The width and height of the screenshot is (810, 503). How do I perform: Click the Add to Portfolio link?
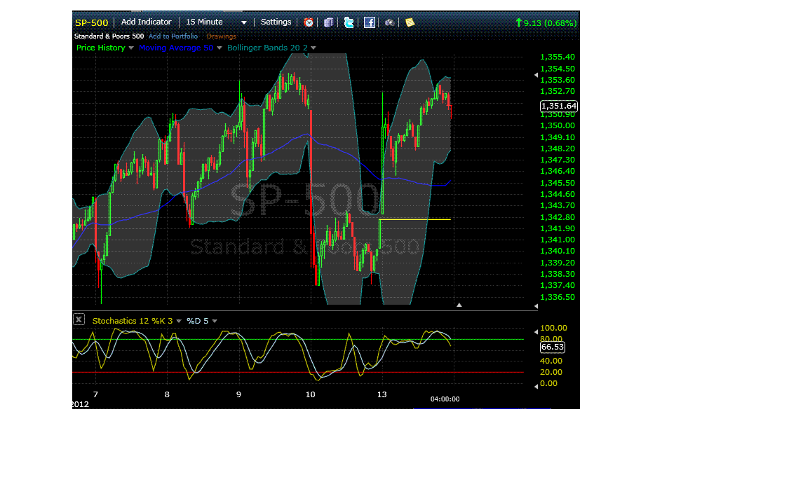pos(173,36)
